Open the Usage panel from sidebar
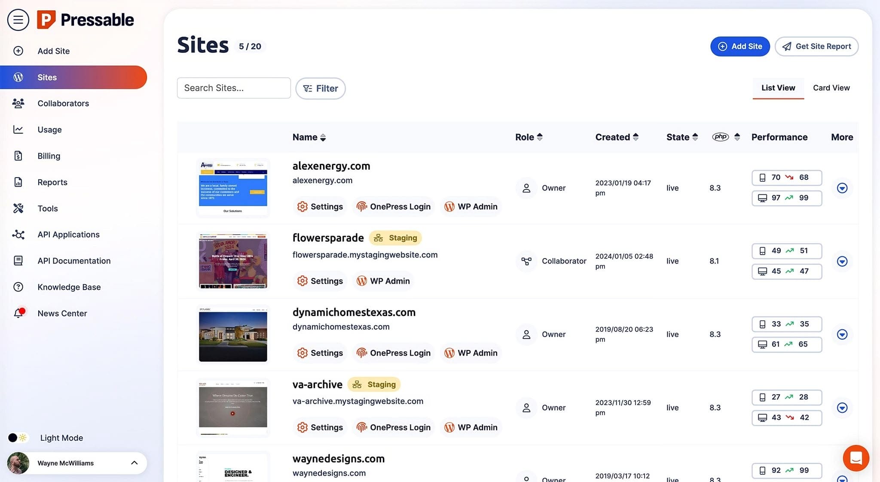Screen dimensions: 880x482 pos(49,129)
